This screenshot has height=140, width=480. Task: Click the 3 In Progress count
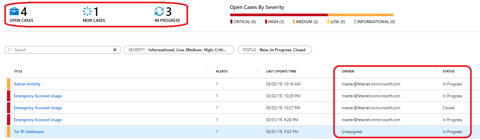coord(169,12)
